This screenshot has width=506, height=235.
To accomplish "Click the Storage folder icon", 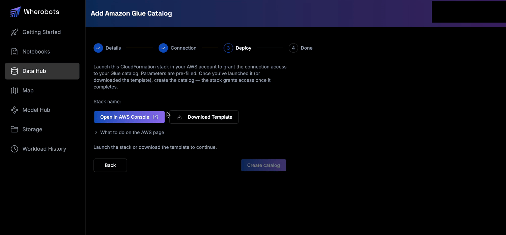I will coord(14,129).
